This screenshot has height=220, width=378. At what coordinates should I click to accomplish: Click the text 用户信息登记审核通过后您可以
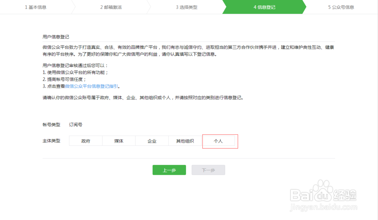pyautogui.click(x=75, y=65)
